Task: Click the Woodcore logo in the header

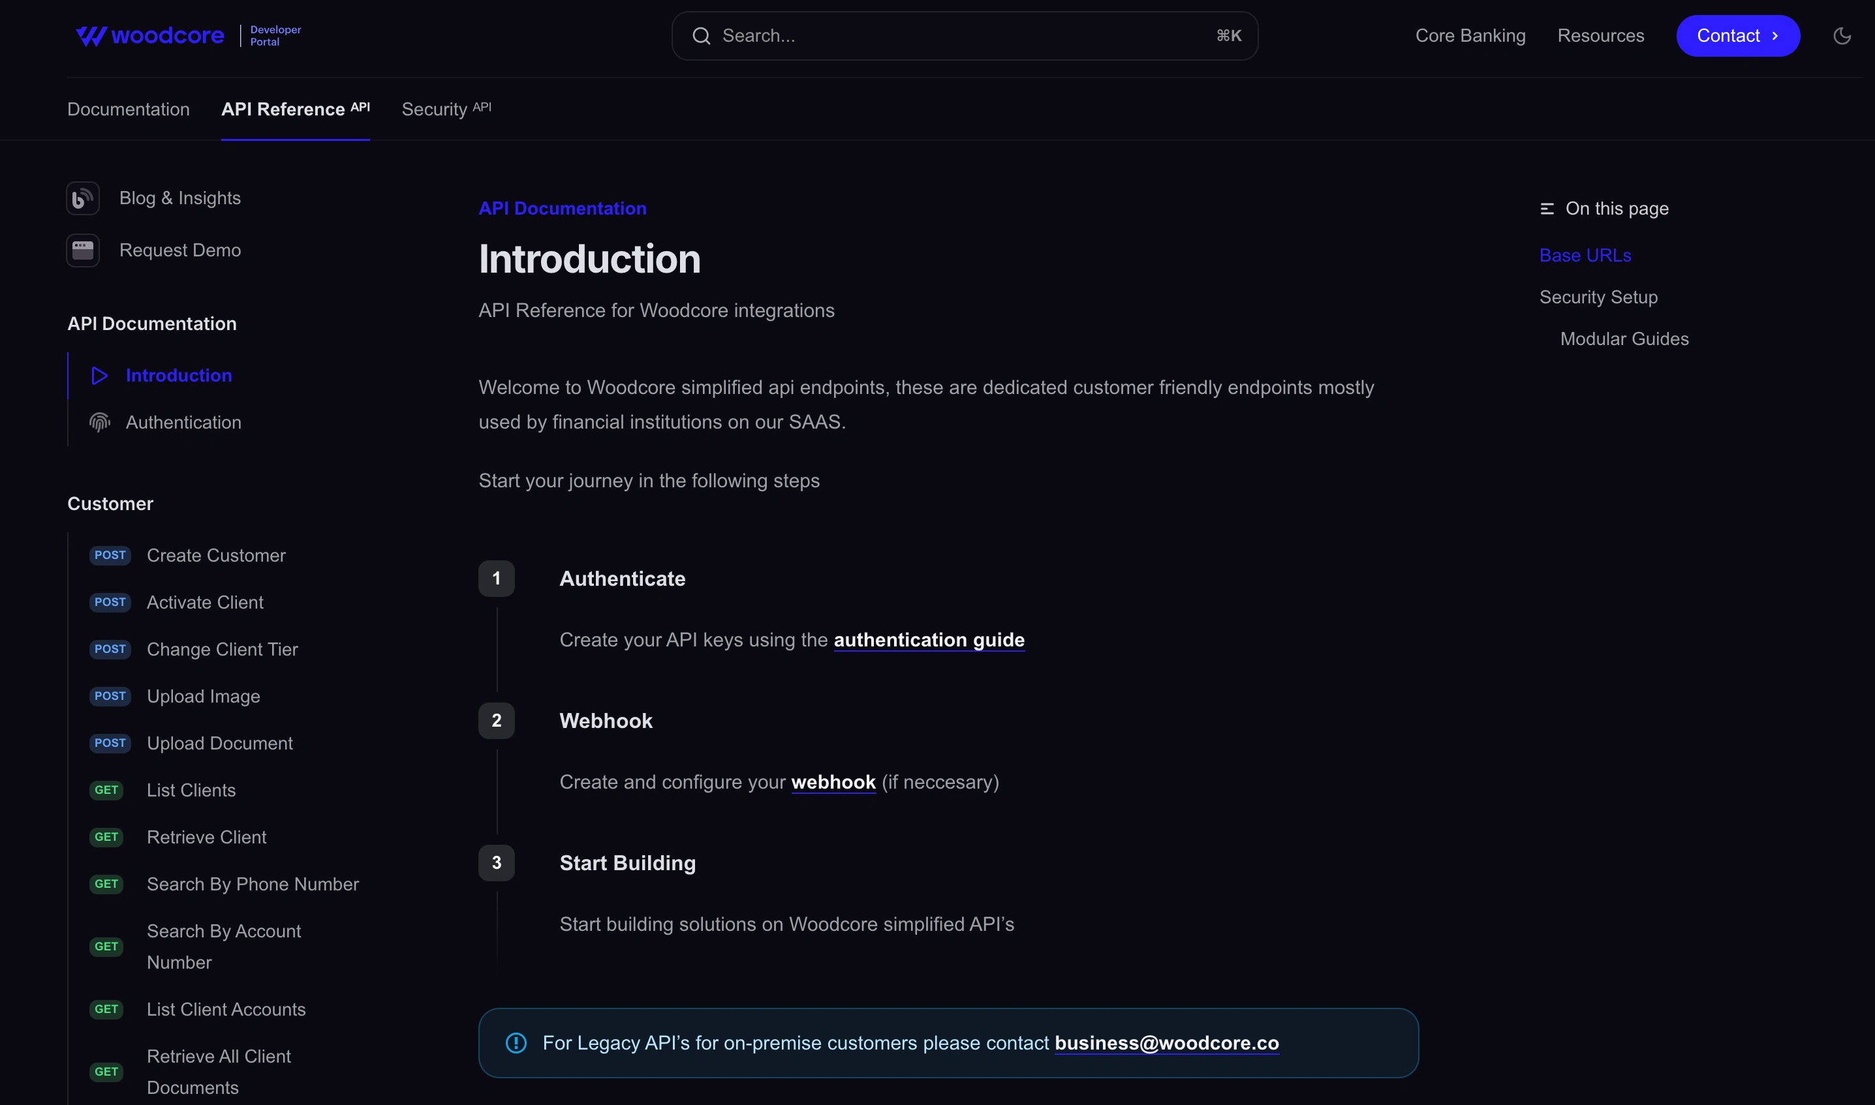Action: pyautogui.click(x=149, y=36)
